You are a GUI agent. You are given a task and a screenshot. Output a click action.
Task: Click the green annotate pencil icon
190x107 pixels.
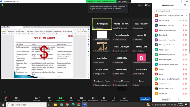(4, 92)
